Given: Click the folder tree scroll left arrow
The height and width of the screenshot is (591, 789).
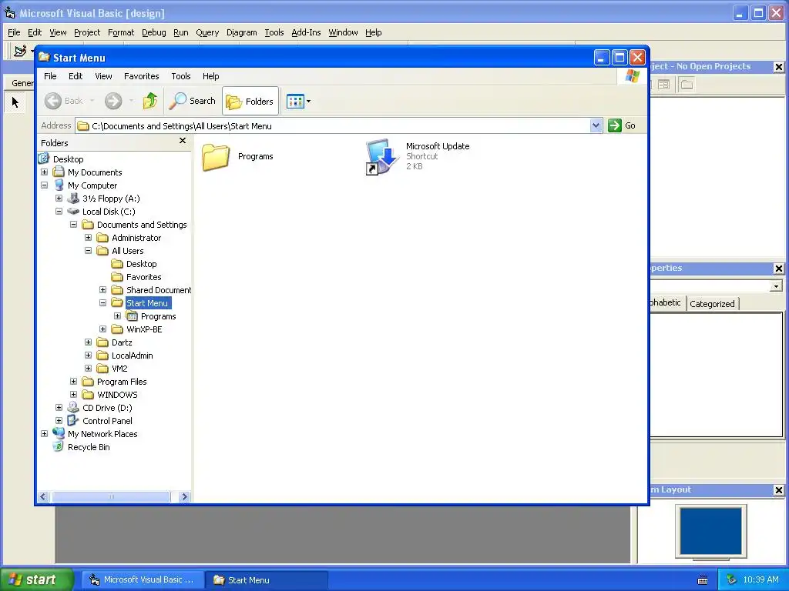Looking at the screenshot, I should coord(43,496).
